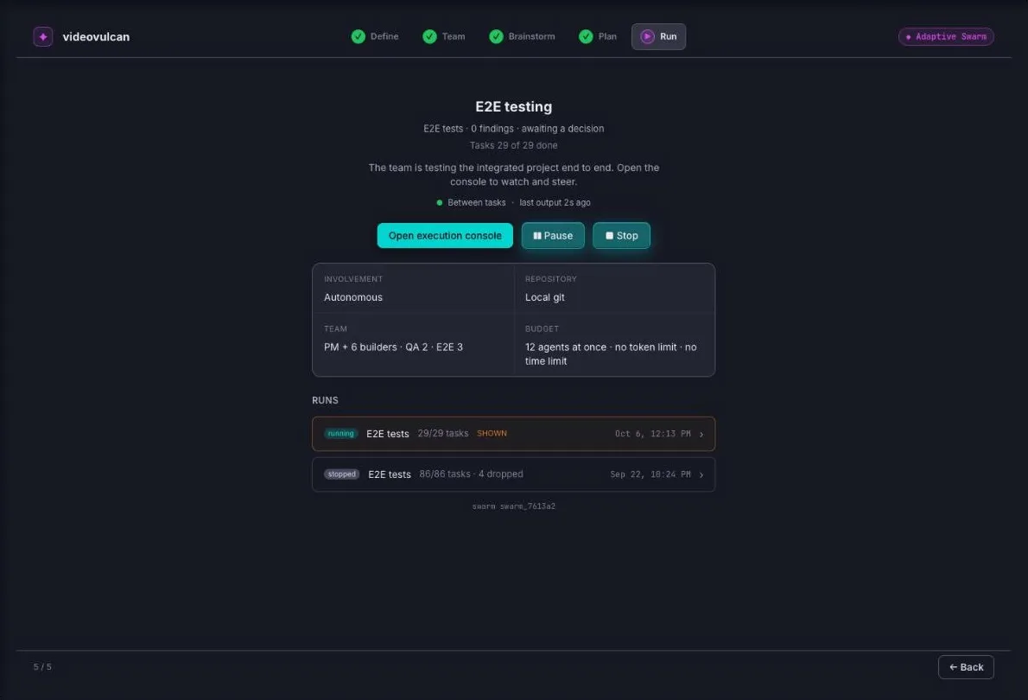
Task: Click '12 agents at once' budget value
Action: tap(565, 347)
